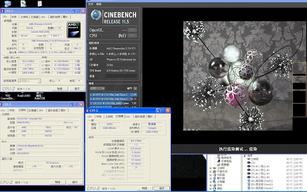Click 驗證 in the CPU-Z memory window
Image resolution: width=307 pixels, height=192 pixels.
tap(145, 188)
